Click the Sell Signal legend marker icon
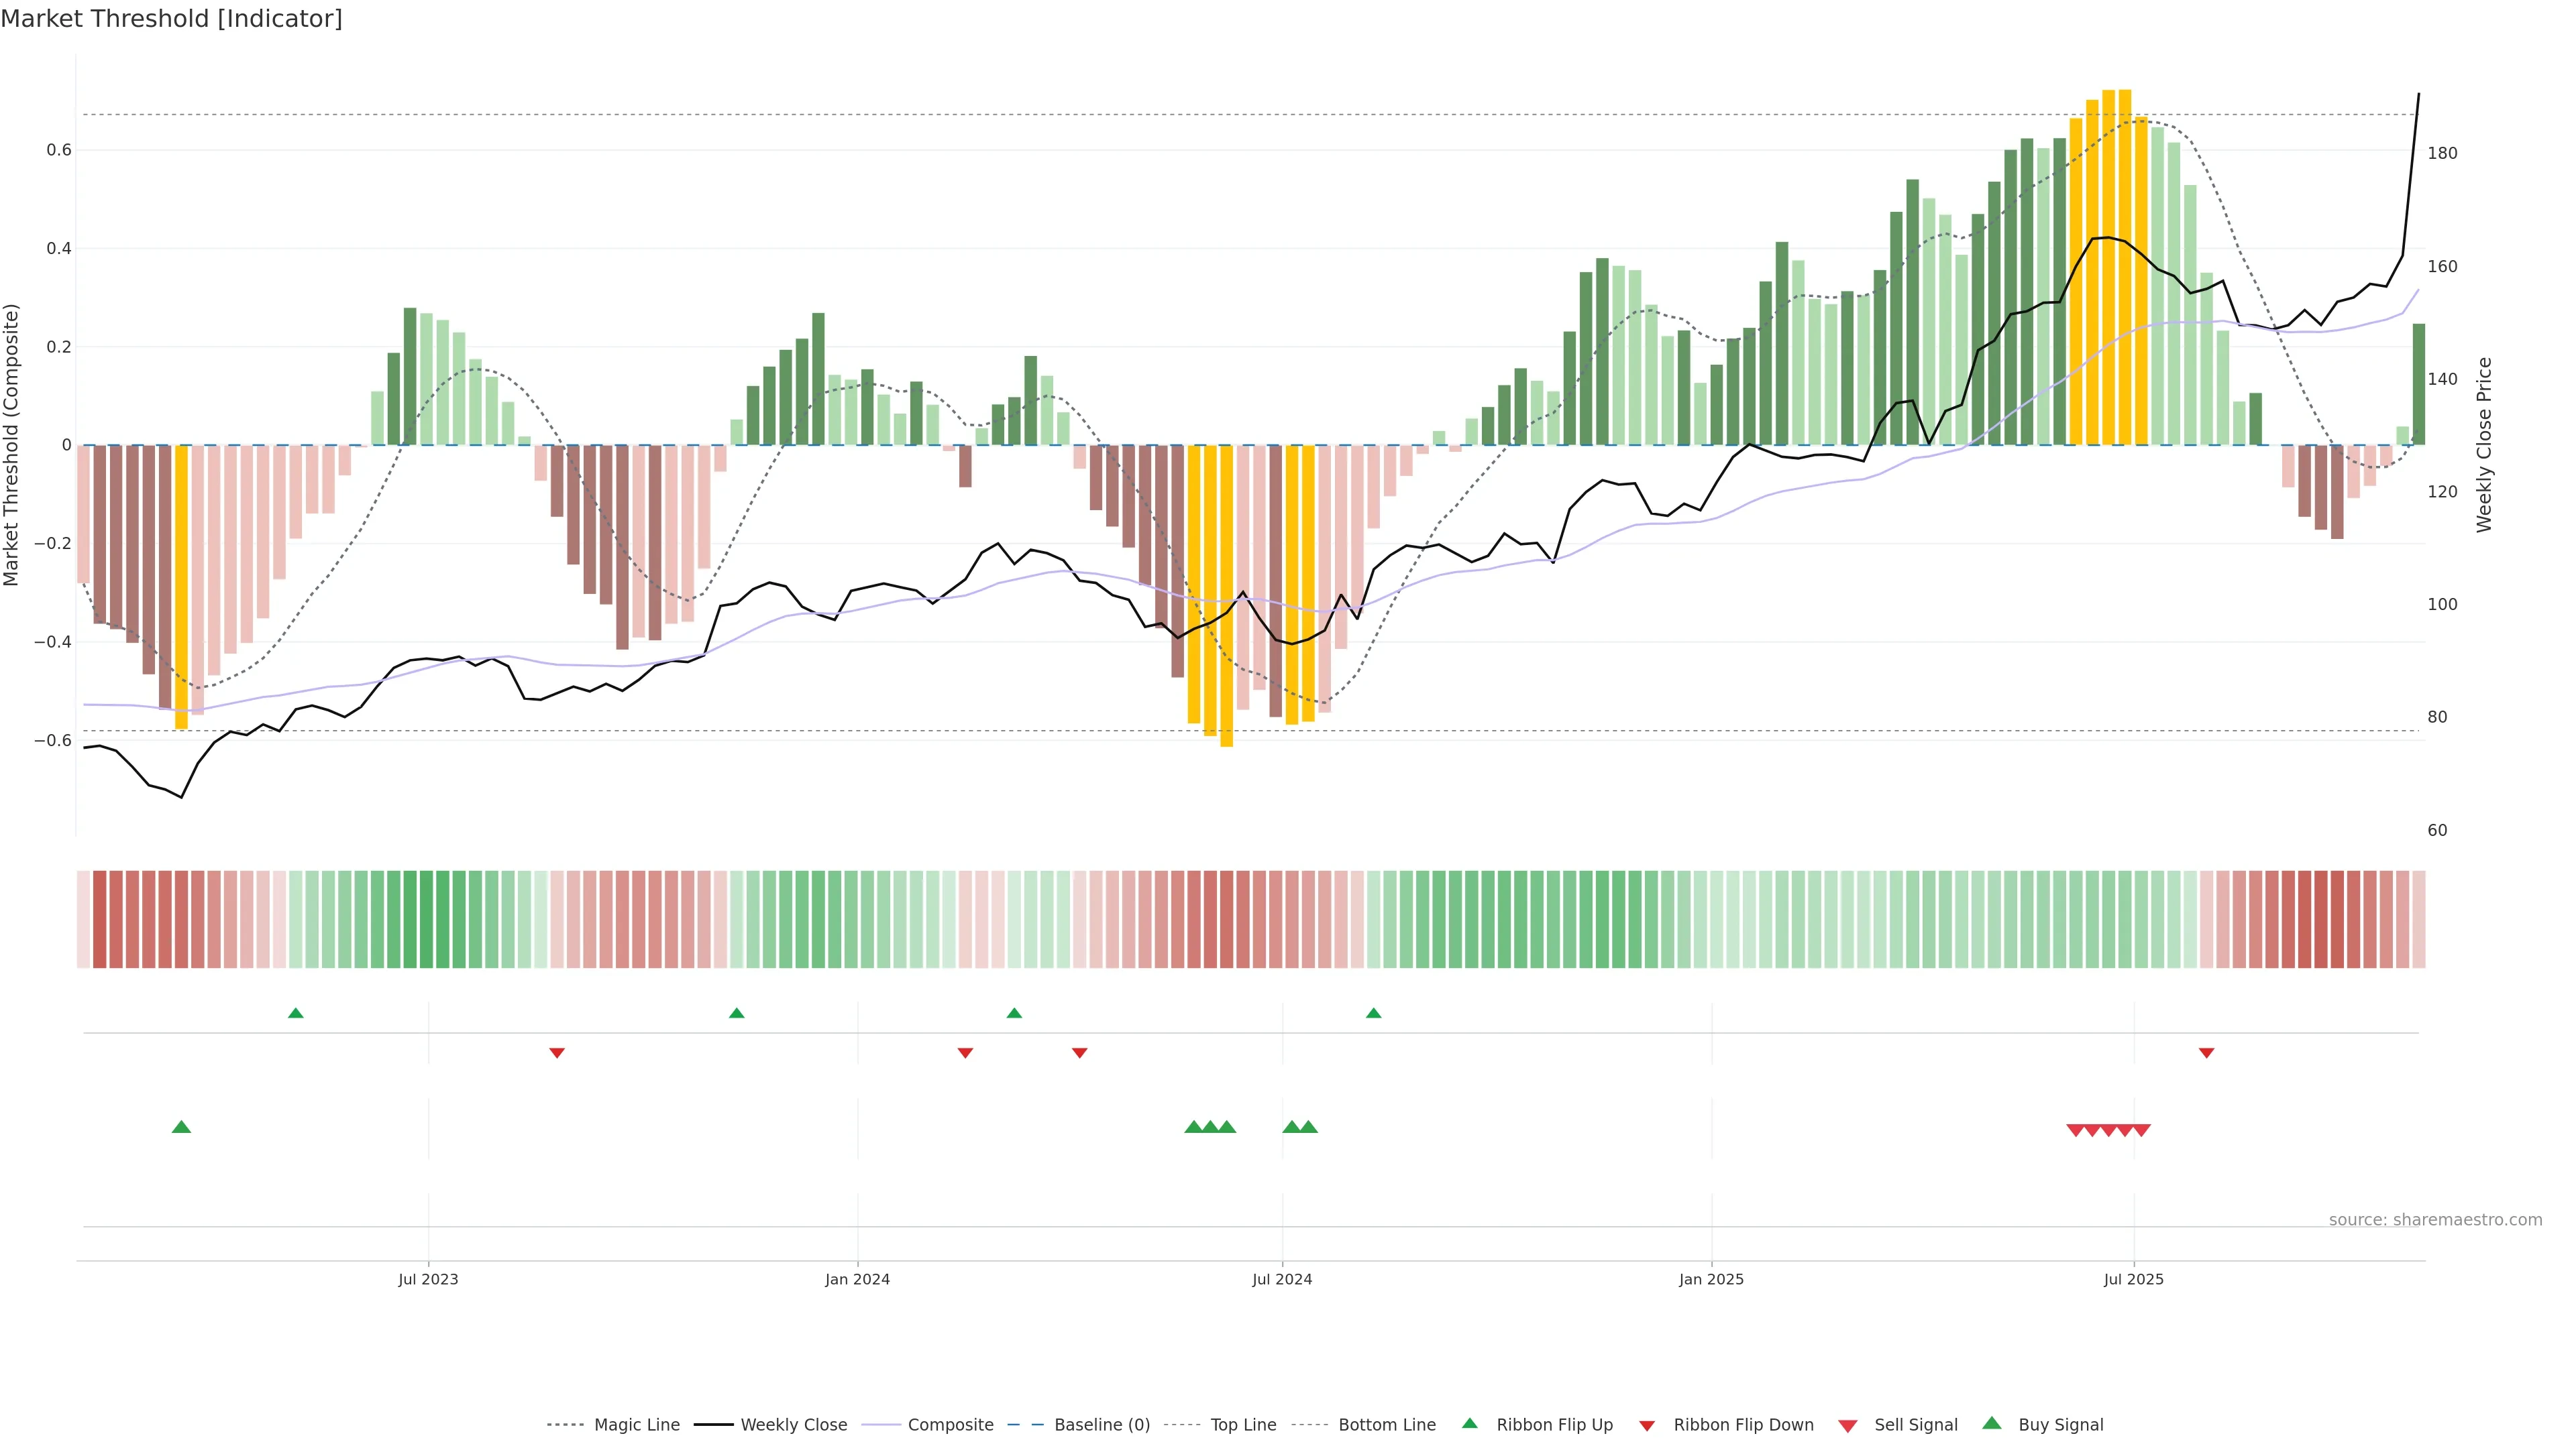 (1847, 1426)
